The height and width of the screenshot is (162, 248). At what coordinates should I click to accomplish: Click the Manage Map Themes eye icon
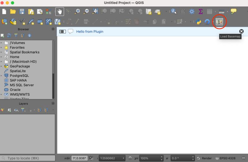pyautogui.click(x=16, y=110)
